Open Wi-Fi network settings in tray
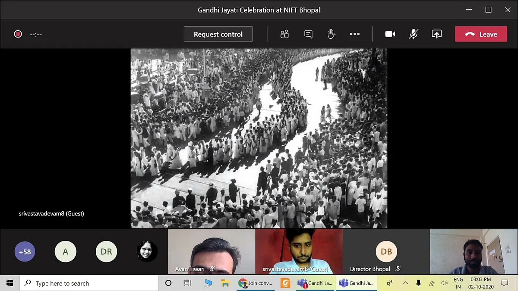The width and height of the screenshot is (518, 291). click(432, 283)
